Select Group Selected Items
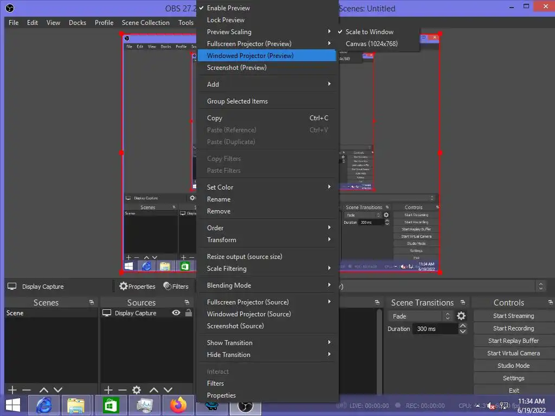 (x=266, y=101)
